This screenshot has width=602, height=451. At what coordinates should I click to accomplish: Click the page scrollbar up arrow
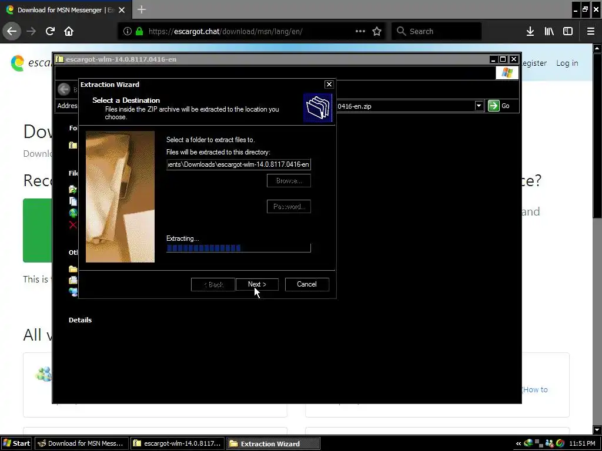click(x=597, y=48)
